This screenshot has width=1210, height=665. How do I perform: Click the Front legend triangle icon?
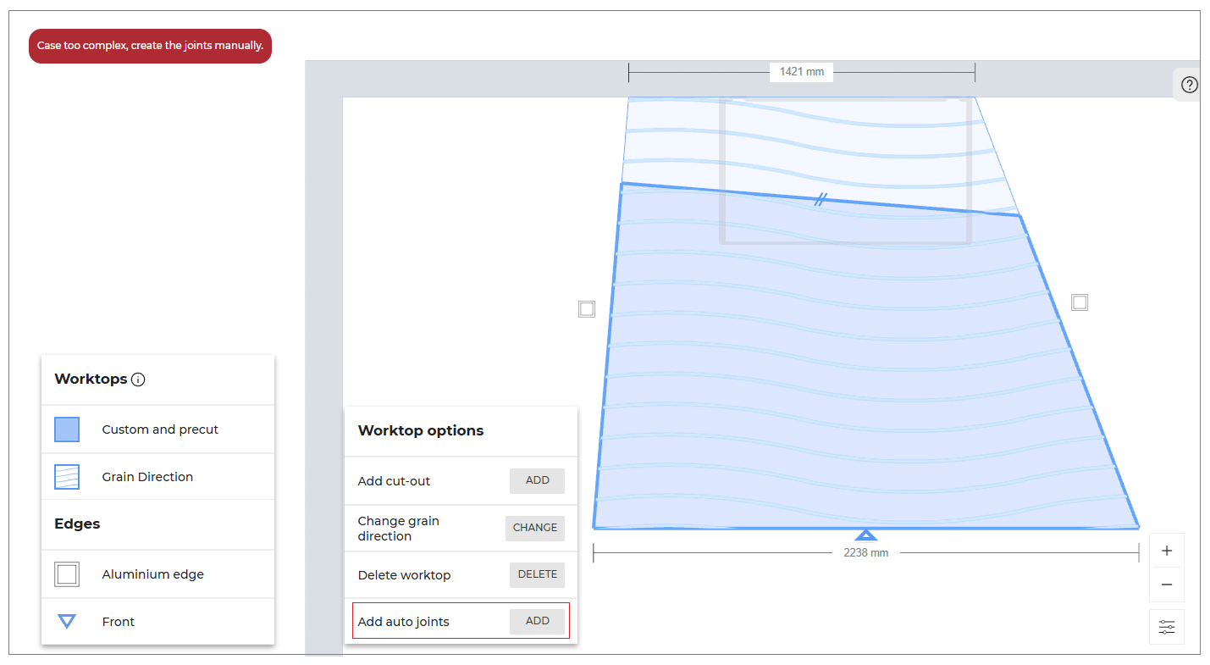point(67,622)
